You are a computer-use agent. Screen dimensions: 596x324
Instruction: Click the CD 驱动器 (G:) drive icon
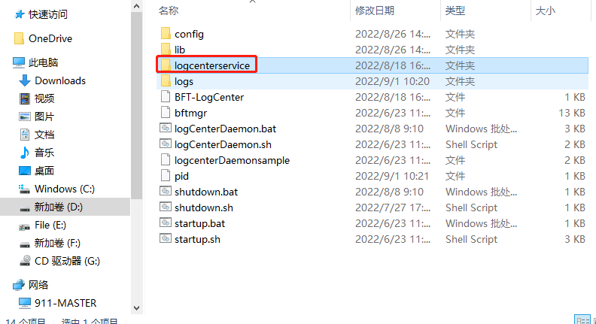click(25, 261)
